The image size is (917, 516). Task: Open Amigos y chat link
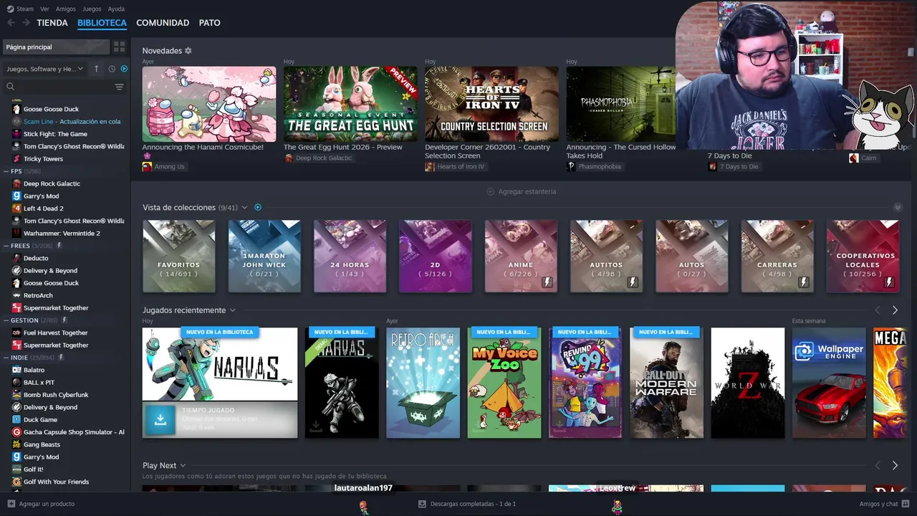pos(885,504)
